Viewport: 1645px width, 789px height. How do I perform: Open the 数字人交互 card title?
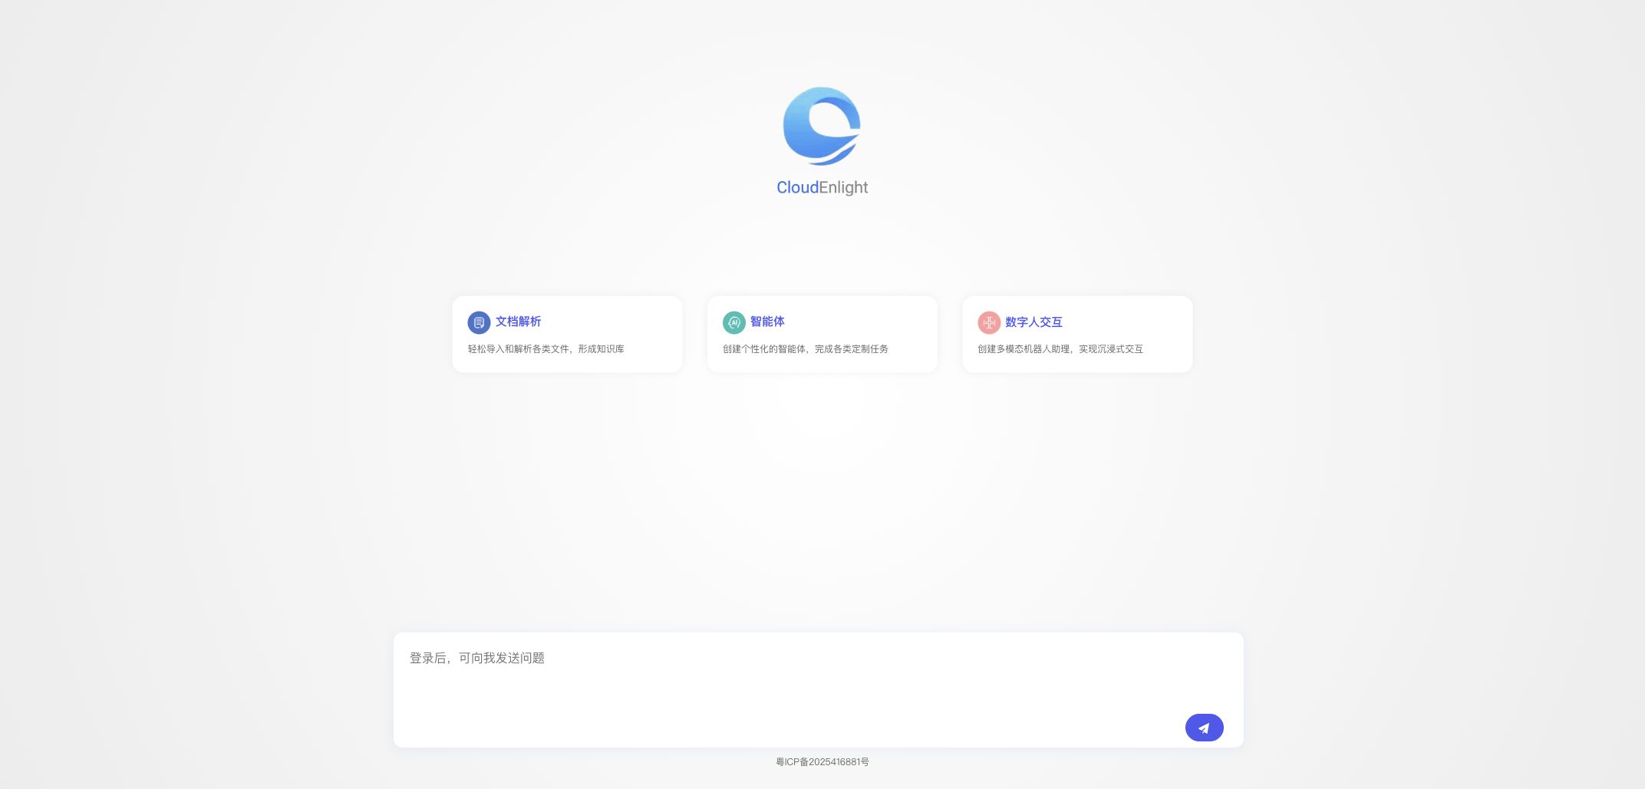pyautogui.click(x=1033, y=322)
